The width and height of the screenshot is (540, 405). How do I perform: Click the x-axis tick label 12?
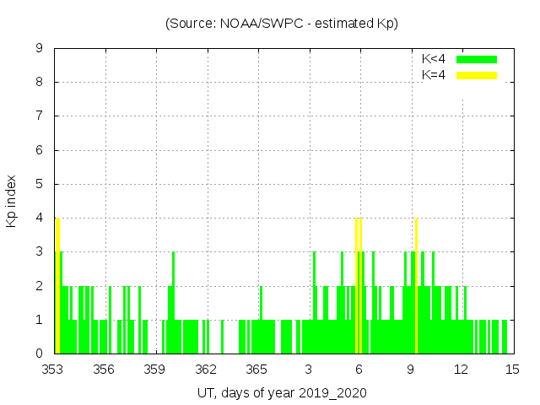coord(461,370)
